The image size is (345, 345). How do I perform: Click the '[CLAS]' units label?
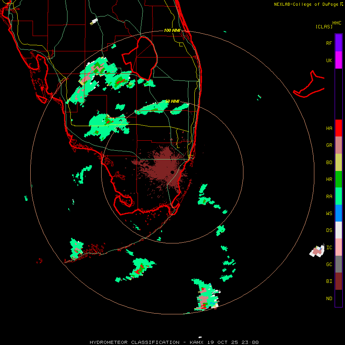pyautogui.click(x=324, y=26)
